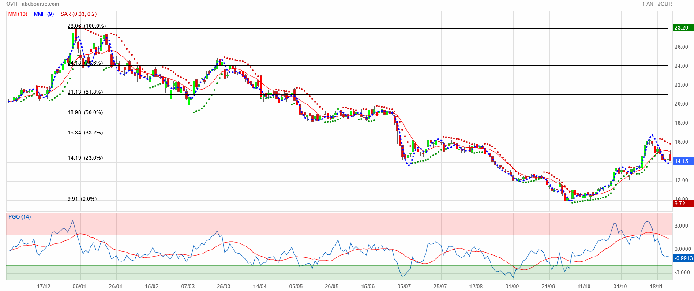Screen dimensions: 694x291
Task: Click the 18/11 date on time axis
Action: pos(656,286)
